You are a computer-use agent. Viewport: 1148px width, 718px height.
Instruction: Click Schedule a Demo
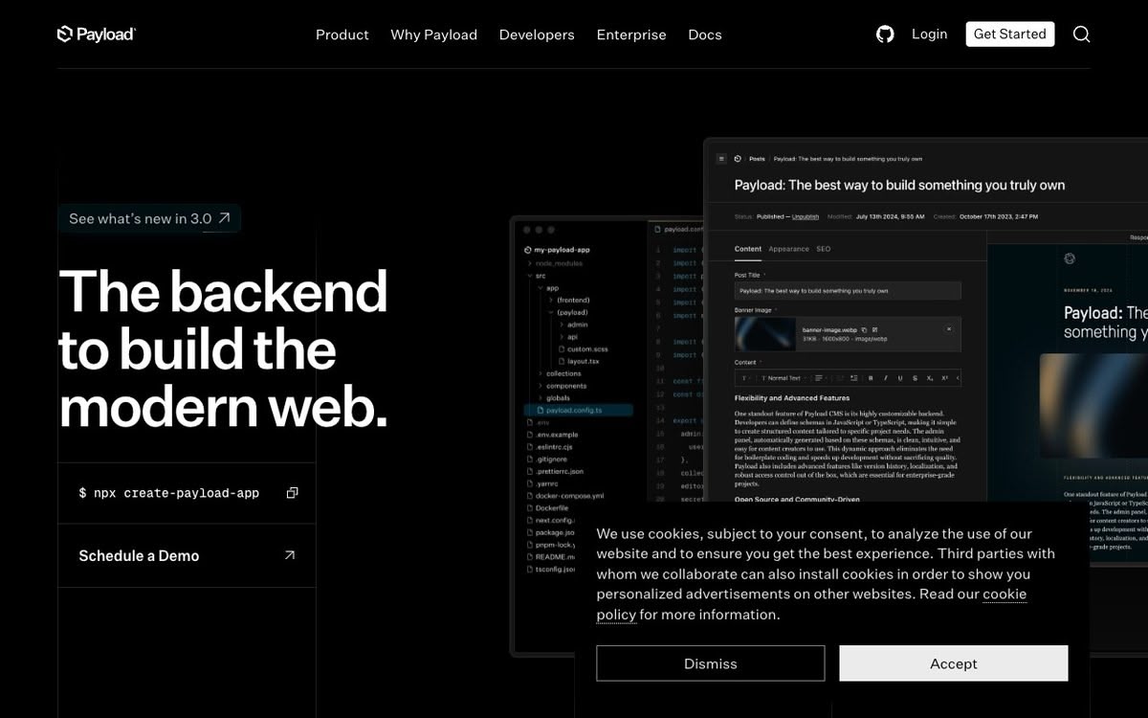[187, 555]
